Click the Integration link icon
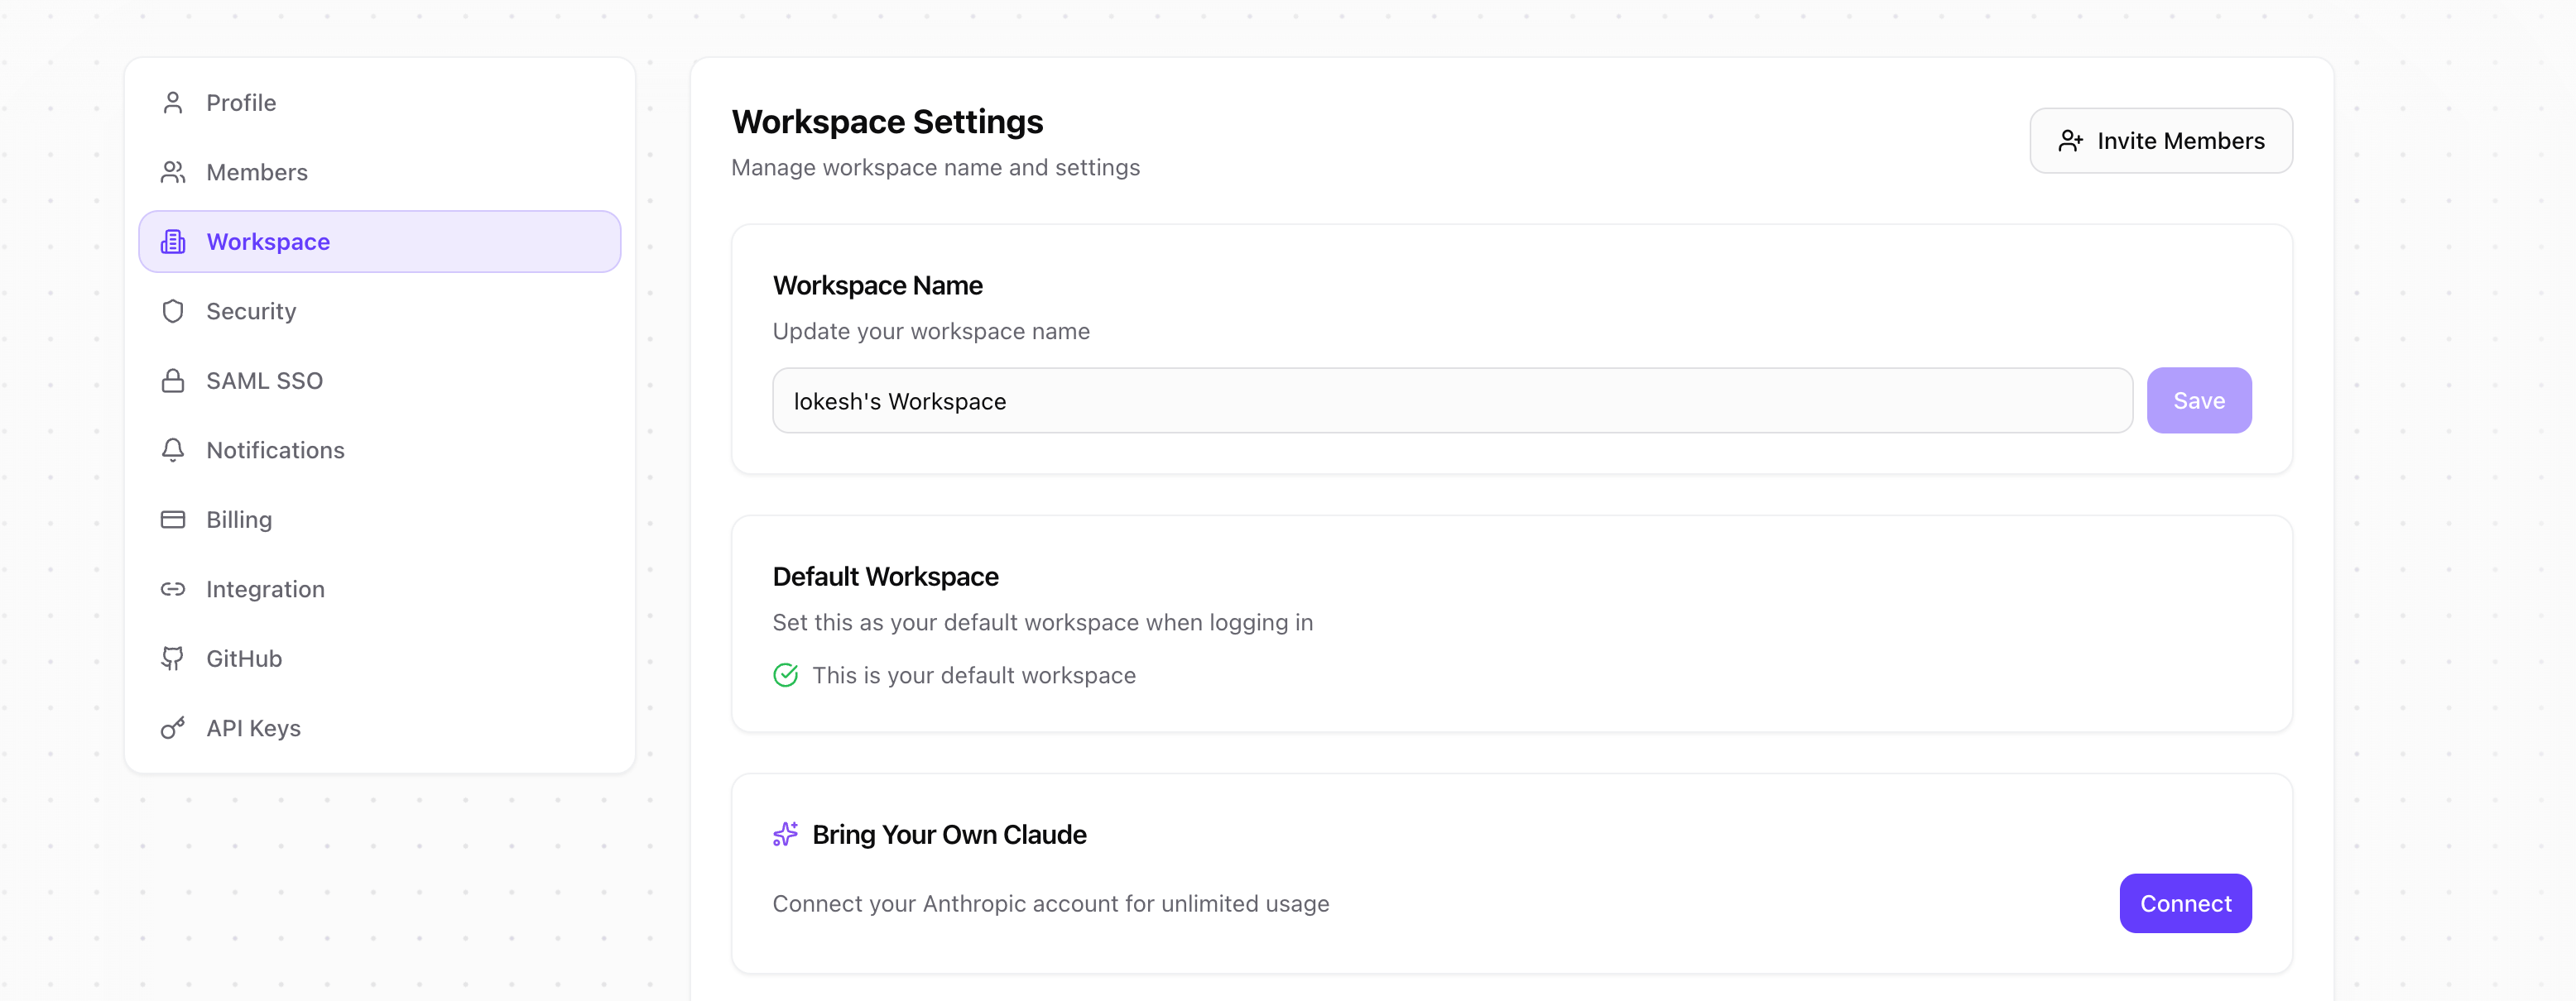 click(173, 588)
